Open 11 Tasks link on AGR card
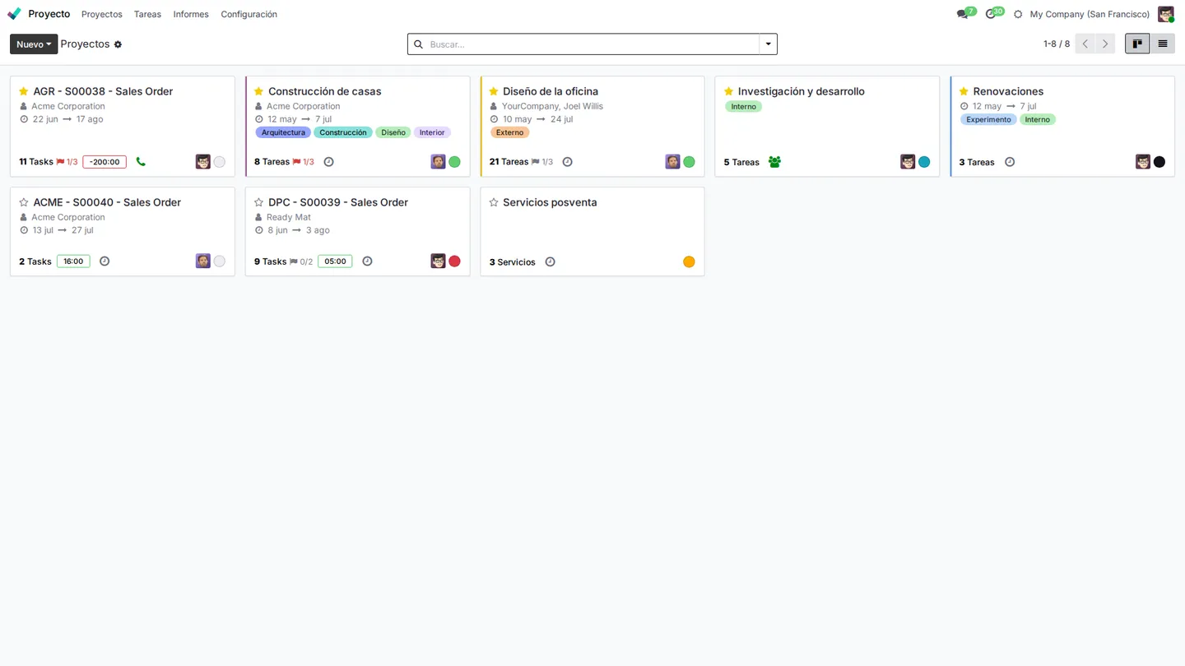 [36, 162]
